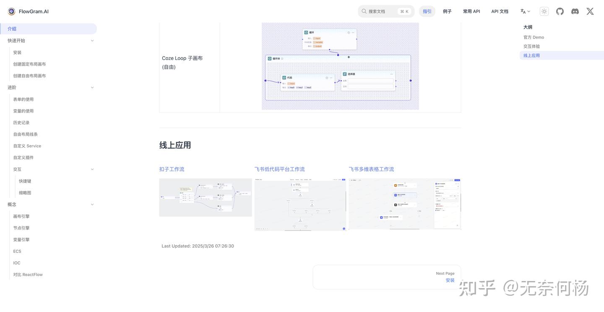Select 变量引擎 in the sidebar
This screenshot has height=312, width=604.
pos(21,239)
